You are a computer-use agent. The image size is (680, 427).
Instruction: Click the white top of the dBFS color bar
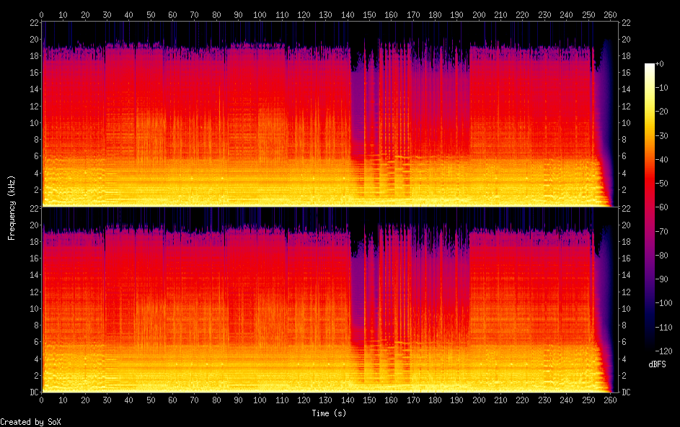650,66
